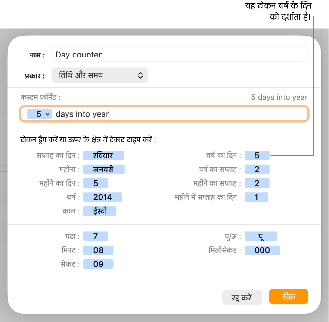Open the प्रकार dropdown showing तिथि और समय
The height and width of the screenshot is (322, 329).
point(100,75)
